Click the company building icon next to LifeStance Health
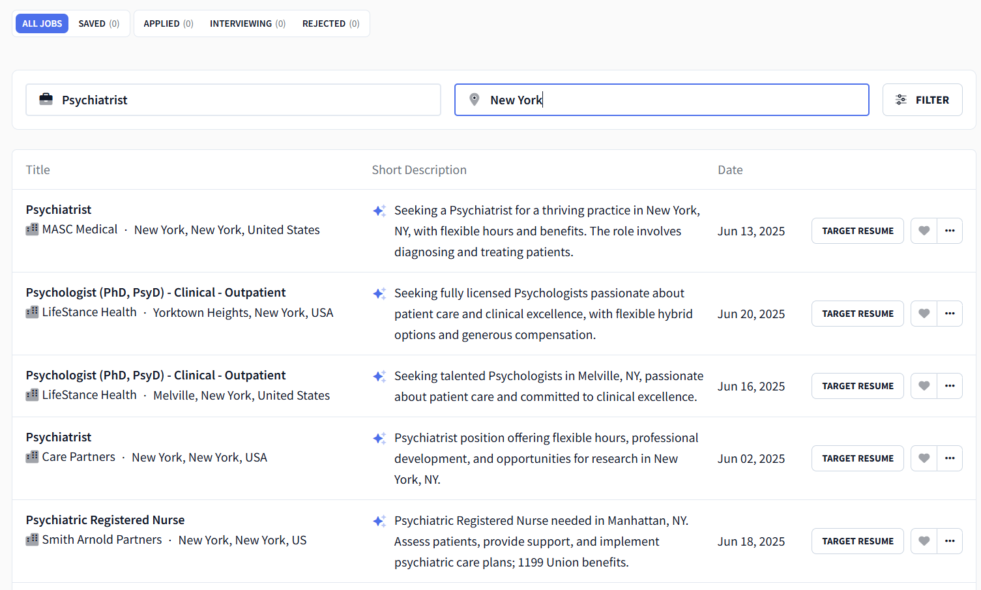981x590 pixels. 31,312
